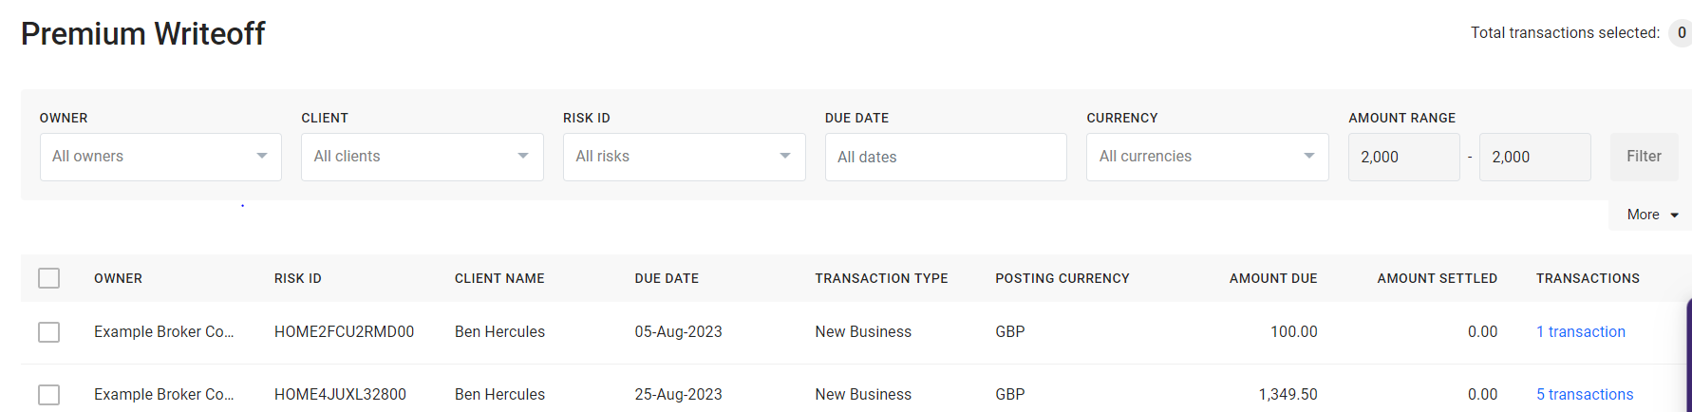This screenshot has width=1692, height=412.
Task: Tick the HOME4JUXL32800 row checkbox
Action: 49,395
